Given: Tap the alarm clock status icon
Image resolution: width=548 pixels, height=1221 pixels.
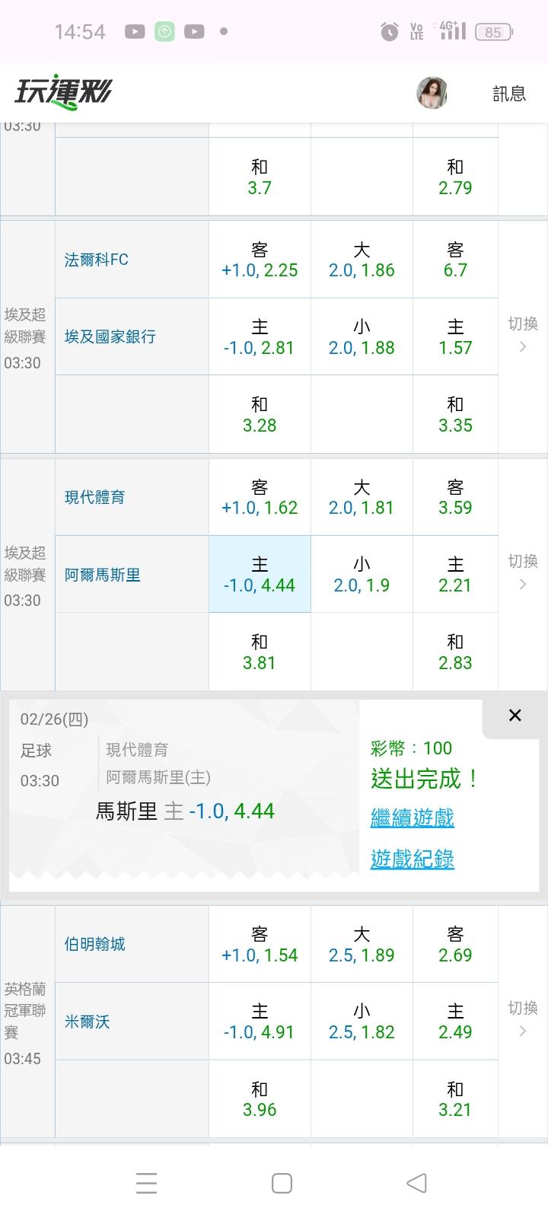Looking at the screenshot, I should pyautogui.click(x=389, y=31).
